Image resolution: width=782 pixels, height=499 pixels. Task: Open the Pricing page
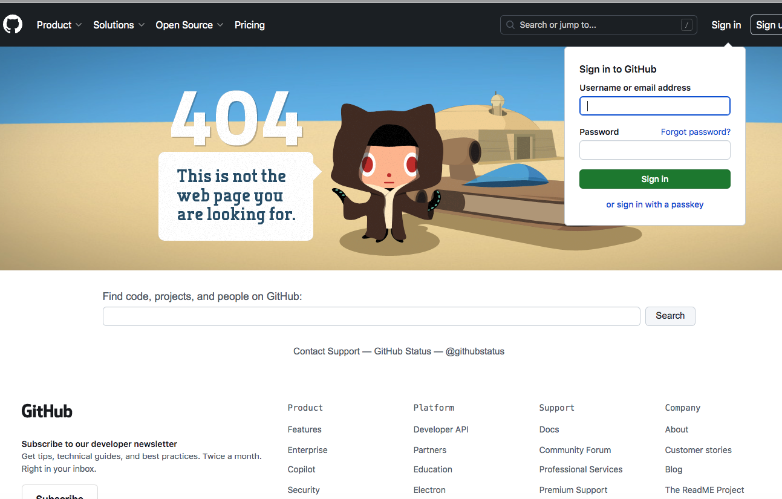coord(250,25)
